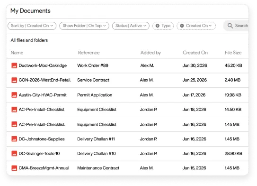Open the Austin-City-HVAC-Permit document
The image size is (257, 186).
[x=43, y=95]
